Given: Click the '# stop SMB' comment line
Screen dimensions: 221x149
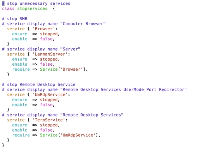Looking at the screenshot, I should coord(15,19).
